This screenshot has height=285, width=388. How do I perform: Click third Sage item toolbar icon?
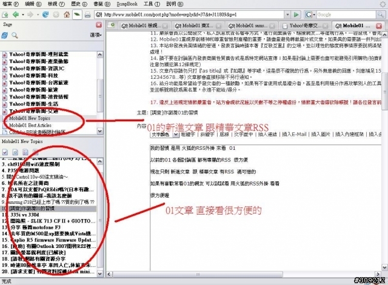click(x=25, y=152)
